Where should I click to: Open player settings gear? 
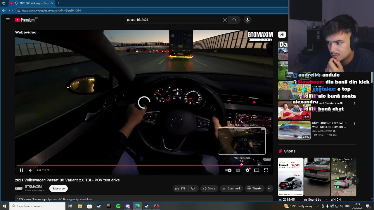247,170
